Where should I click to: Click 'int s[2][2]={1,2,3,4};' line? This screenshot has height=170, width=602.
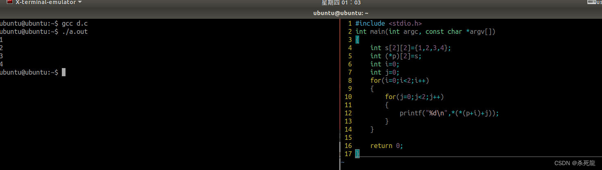[x=411, y=48]
